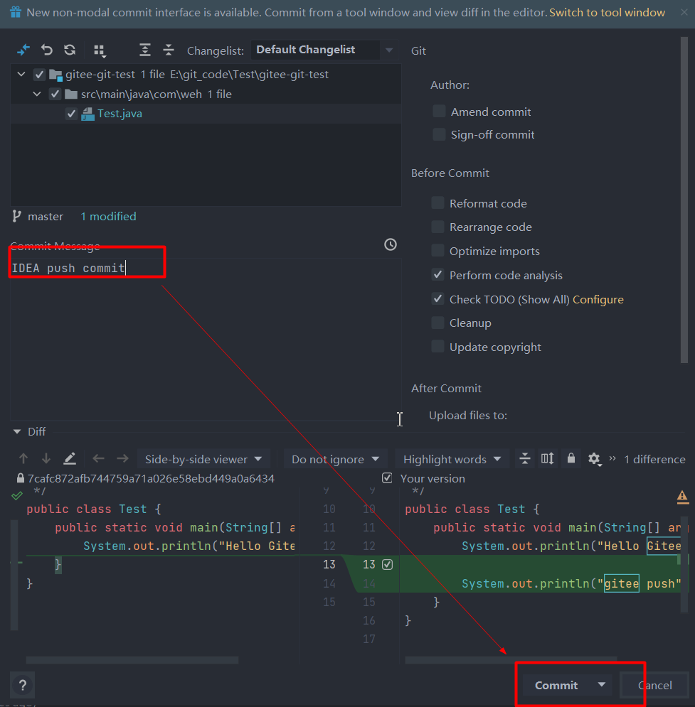Image resolution: width=695 pixels, height=707 pixels.
Task: Show more diff toolbar actions chevron
Action: point(612,458)
